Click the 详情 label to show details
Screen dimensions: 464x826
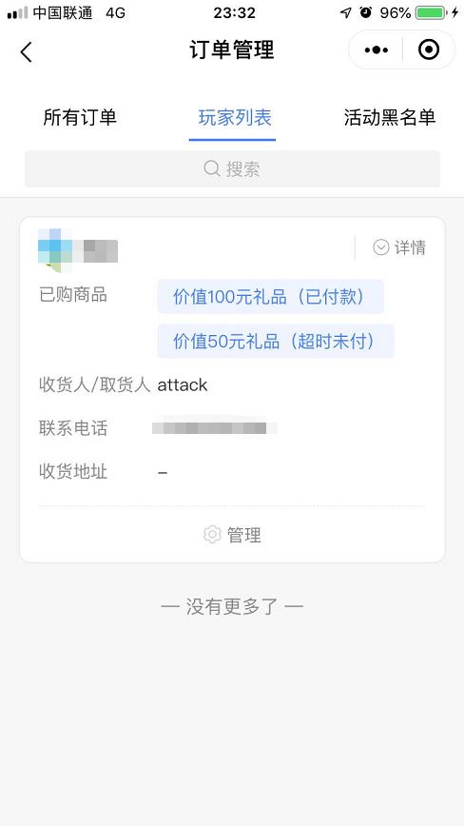click(x=410, y=247)
